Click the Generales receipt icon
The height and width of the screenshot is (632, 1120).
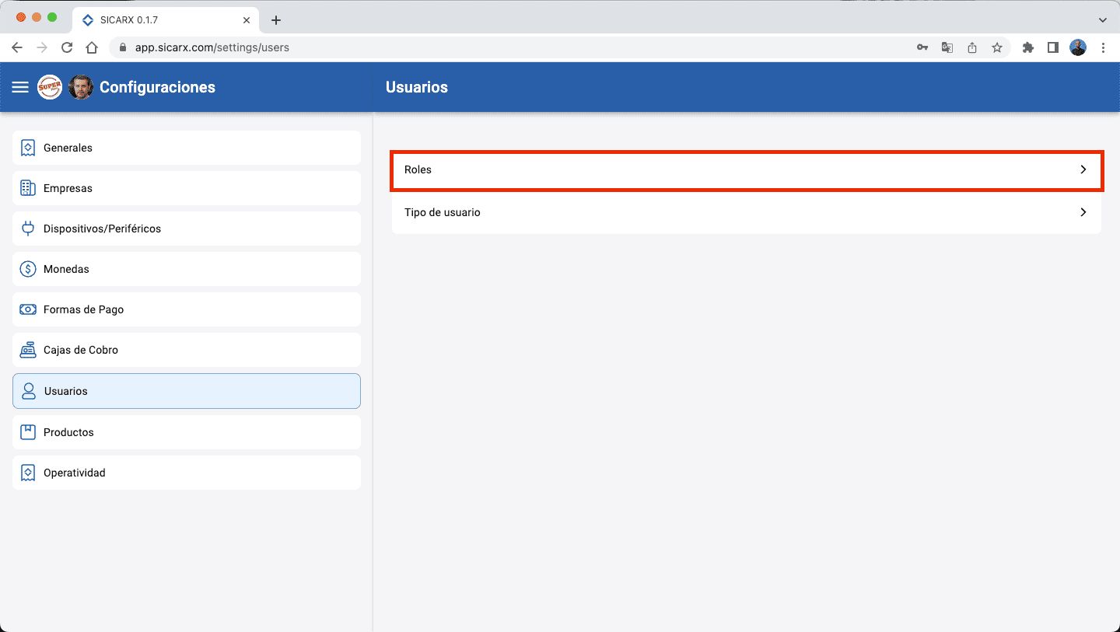coord(28,148)
